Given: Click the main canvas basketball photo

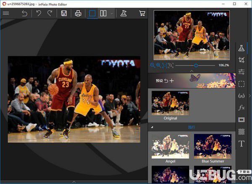Looking at the screenshot, I should [x=74, y=99].
